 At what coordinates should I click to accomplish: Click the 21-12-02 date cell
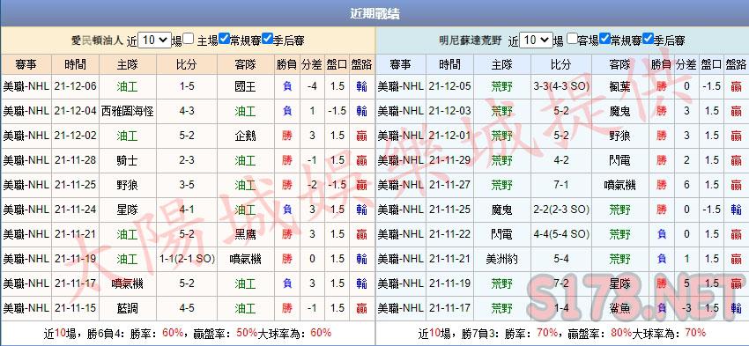(76, 136)
